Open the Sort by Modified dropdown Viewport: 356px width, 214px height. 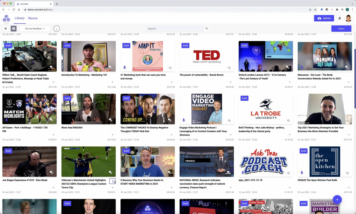(x=35, y=29)
